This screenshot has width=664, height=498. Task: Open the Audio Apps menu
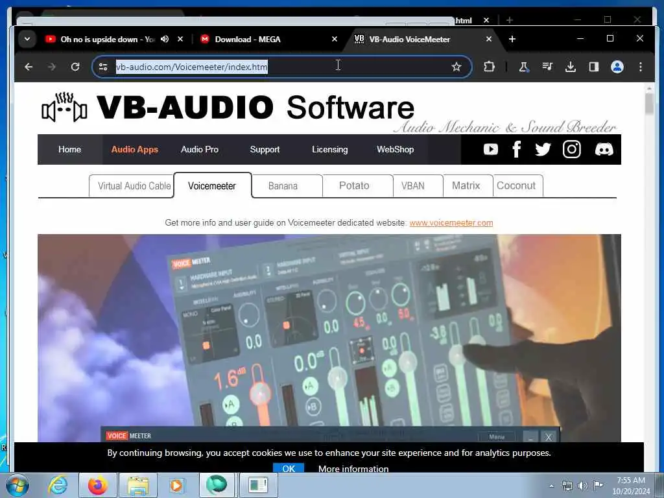135,150
